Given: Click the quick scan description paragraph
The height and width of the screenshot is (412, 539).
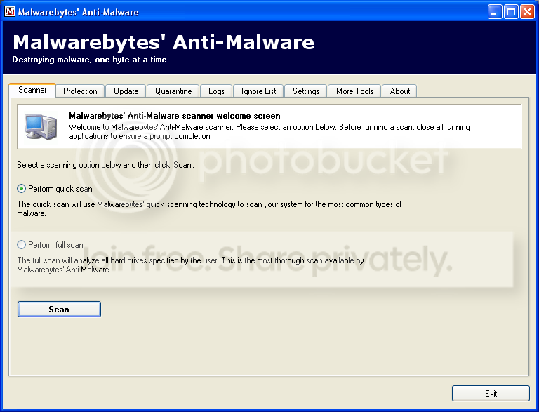Looking at the screenshot, I should point(209,208).
